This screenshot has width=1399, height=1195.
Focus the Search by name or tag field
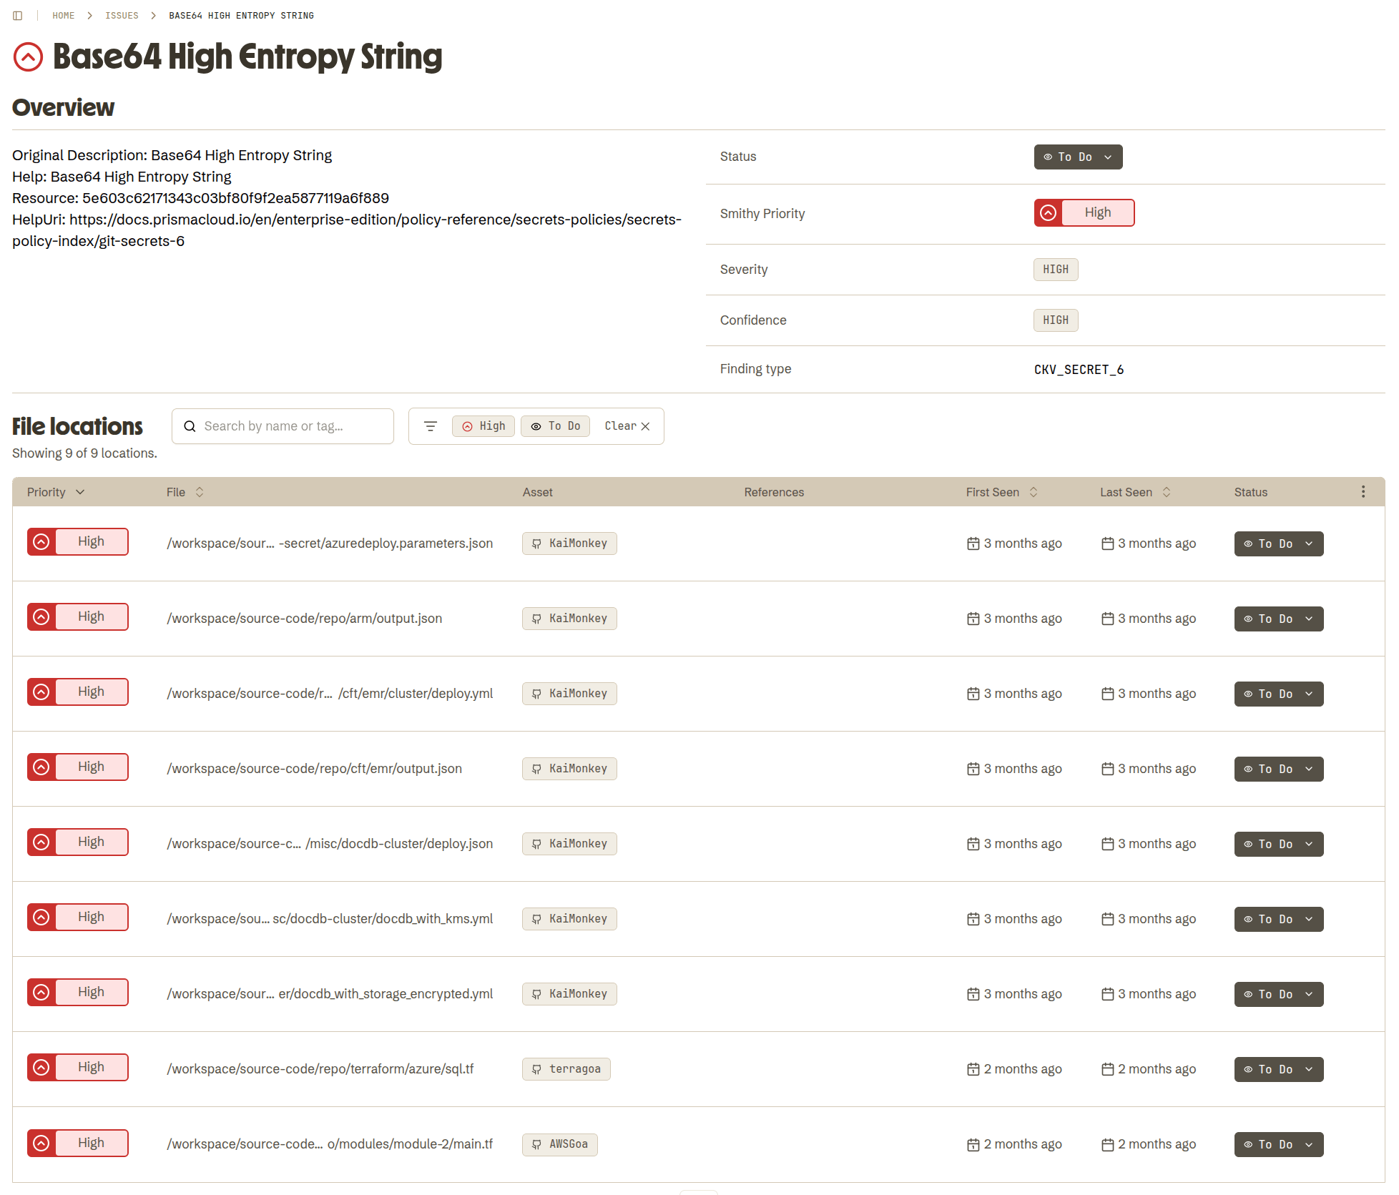pos(293,426)
